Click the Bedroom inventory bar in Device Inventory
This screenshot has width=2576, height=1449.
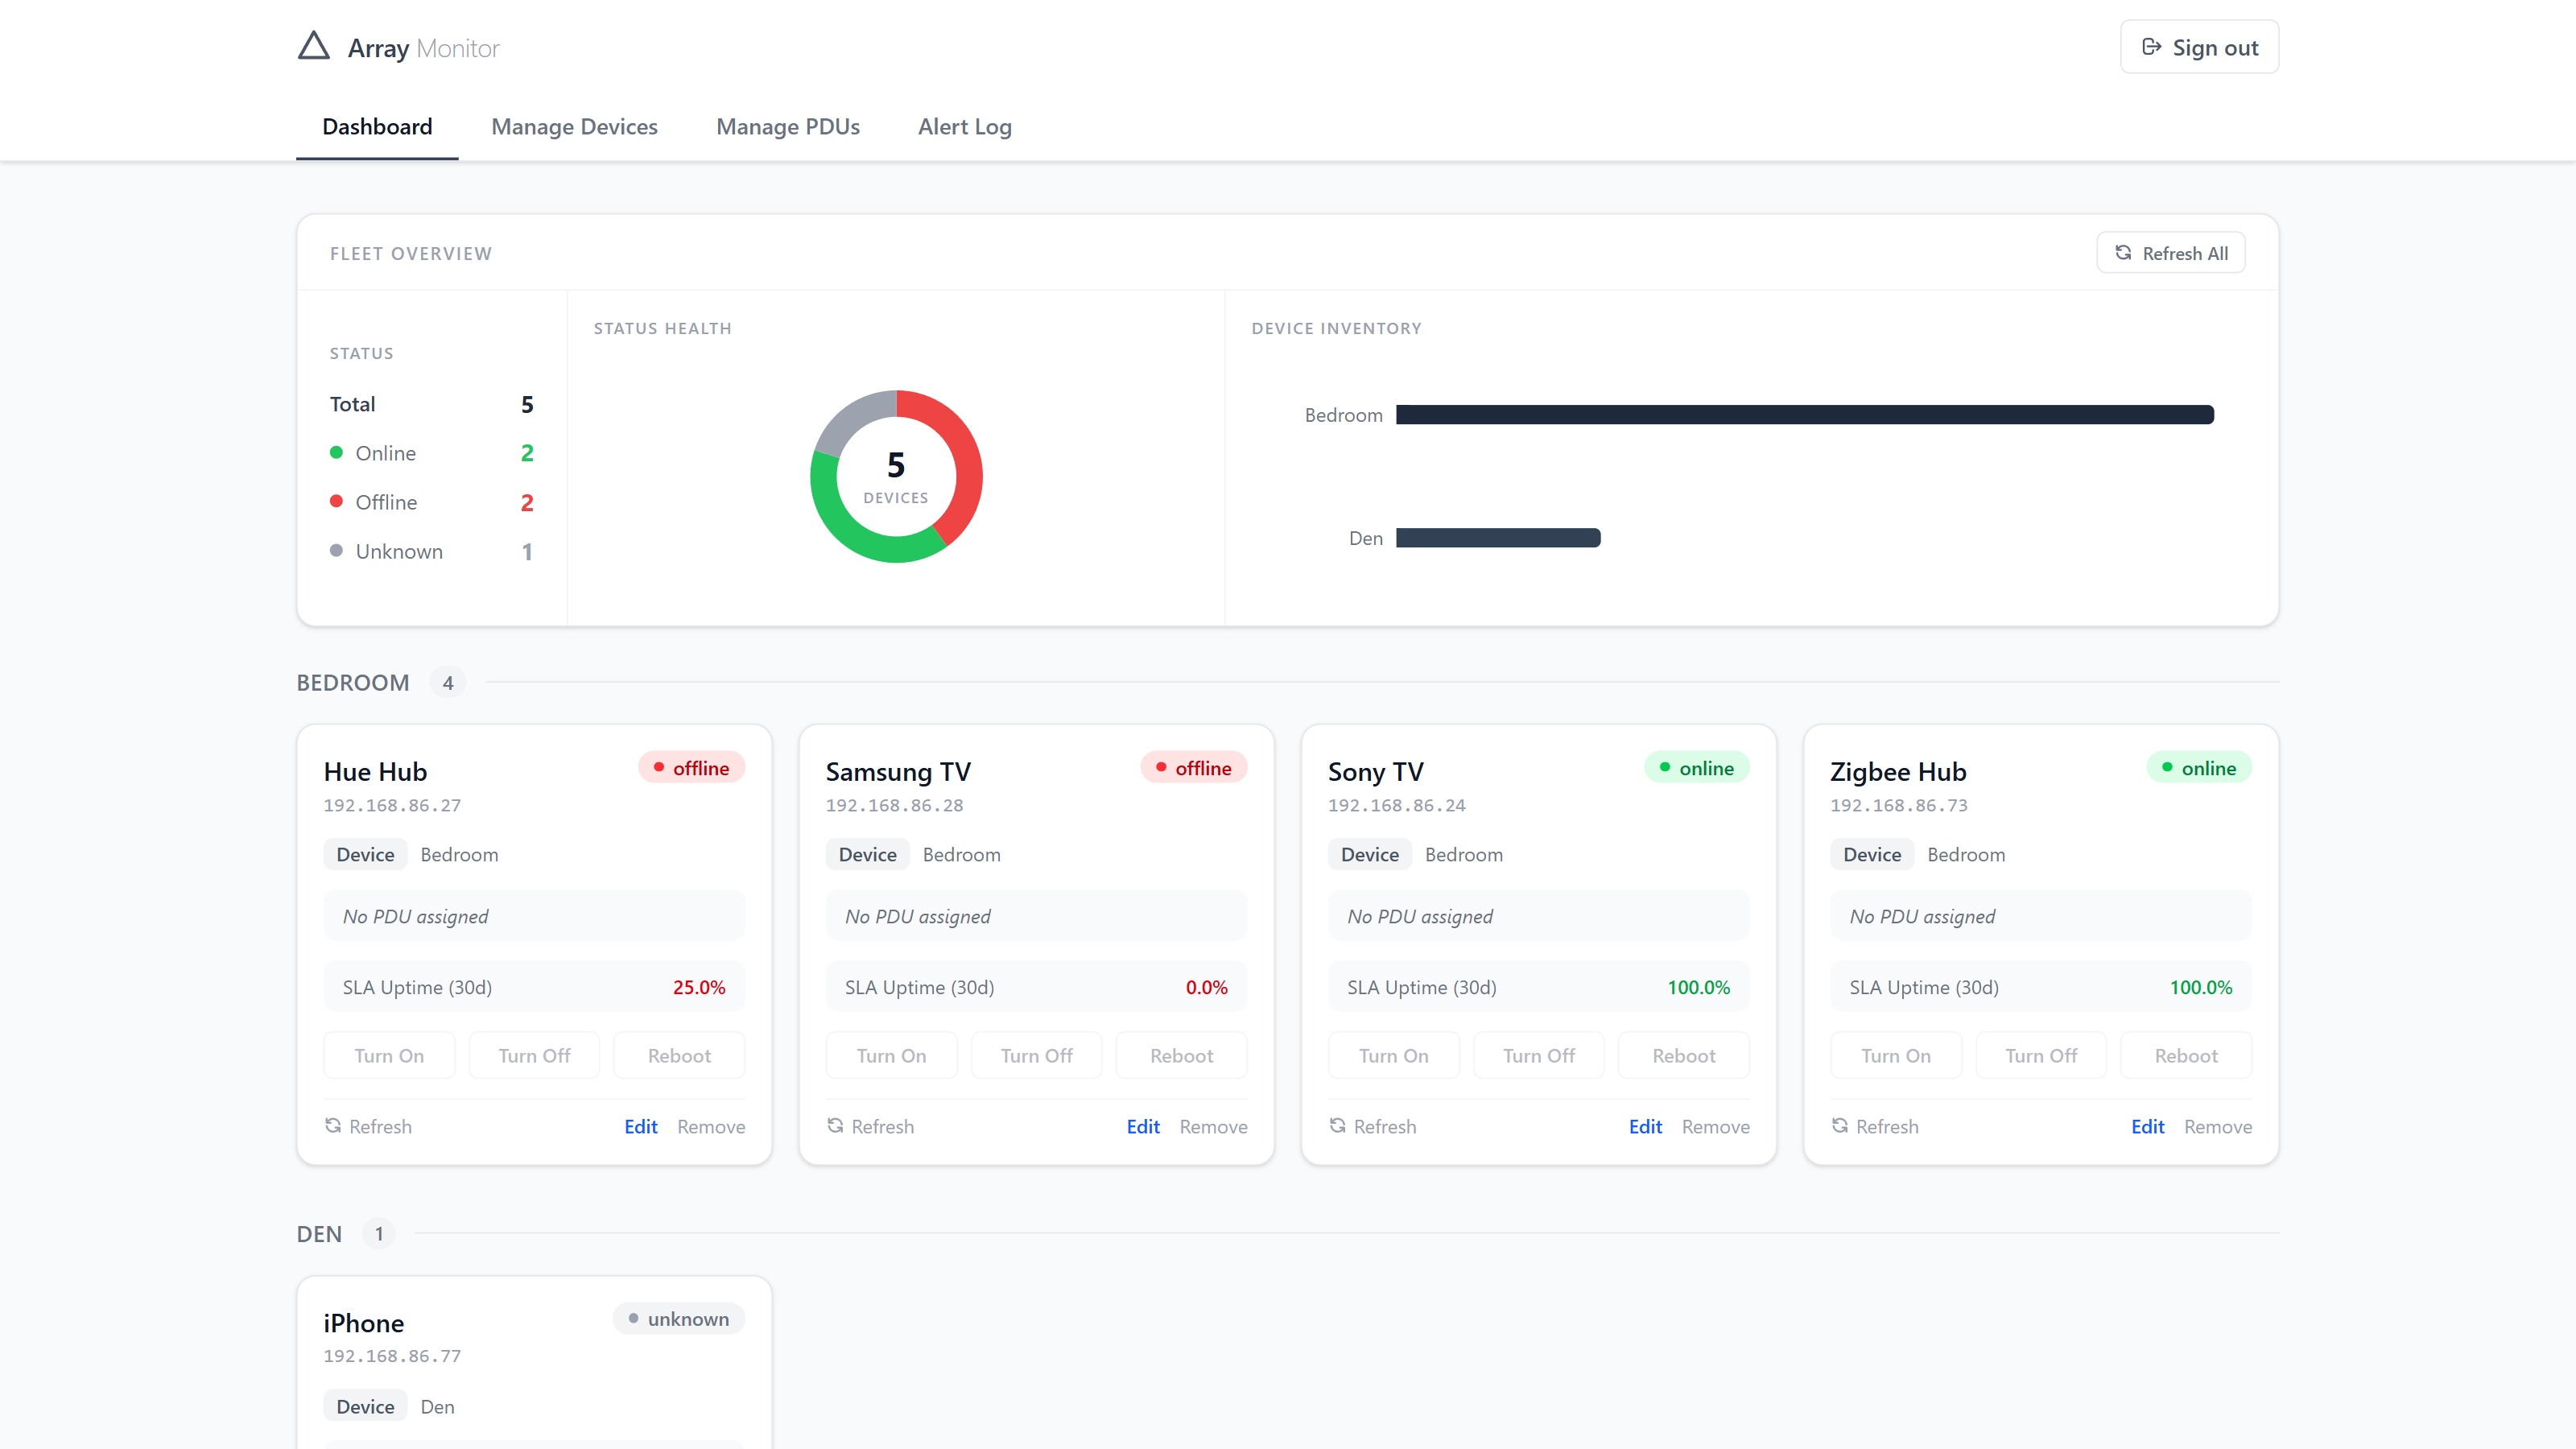1805,414
